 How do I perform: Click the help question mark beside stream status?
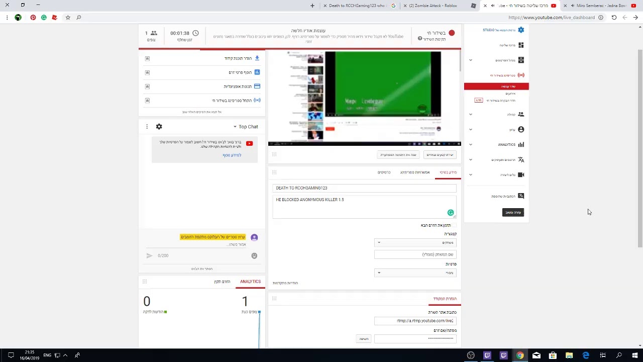(420, 39)
